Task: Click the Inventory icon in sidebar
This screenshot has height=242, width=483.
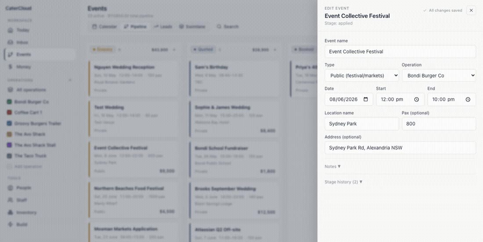Action: 11,213
